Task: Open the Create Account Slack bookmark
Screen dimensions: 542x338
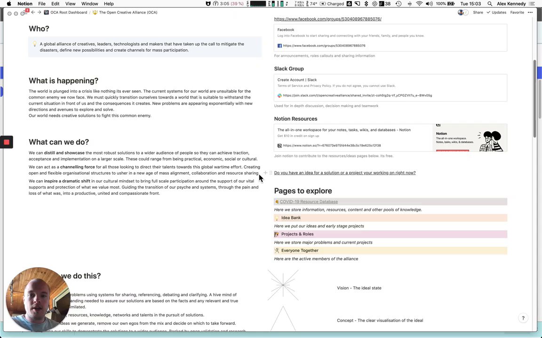Action: [390, 88]
